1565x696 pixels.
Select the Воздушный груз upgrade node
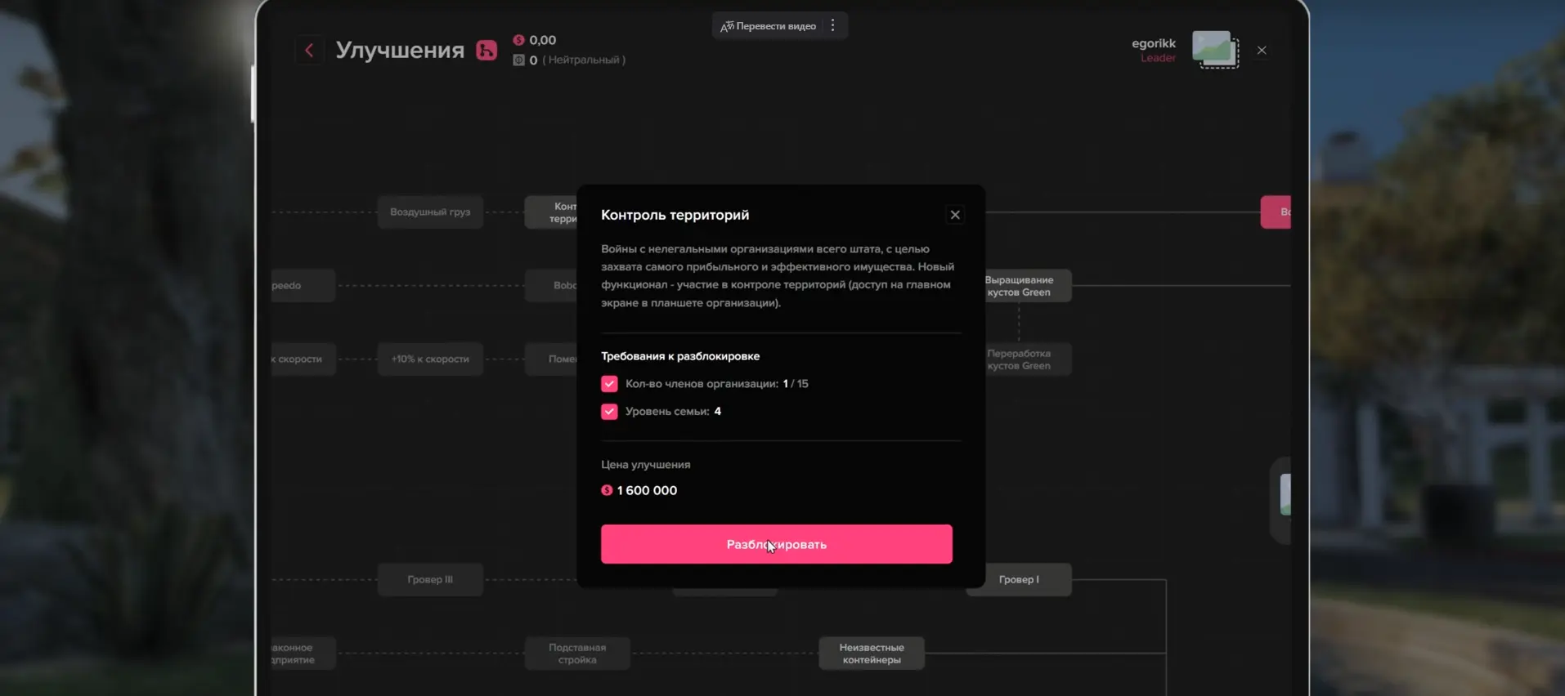click(x=430, y=212)
